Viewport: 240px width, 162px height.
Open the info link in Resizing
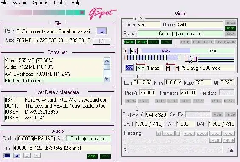coord(231,151)
